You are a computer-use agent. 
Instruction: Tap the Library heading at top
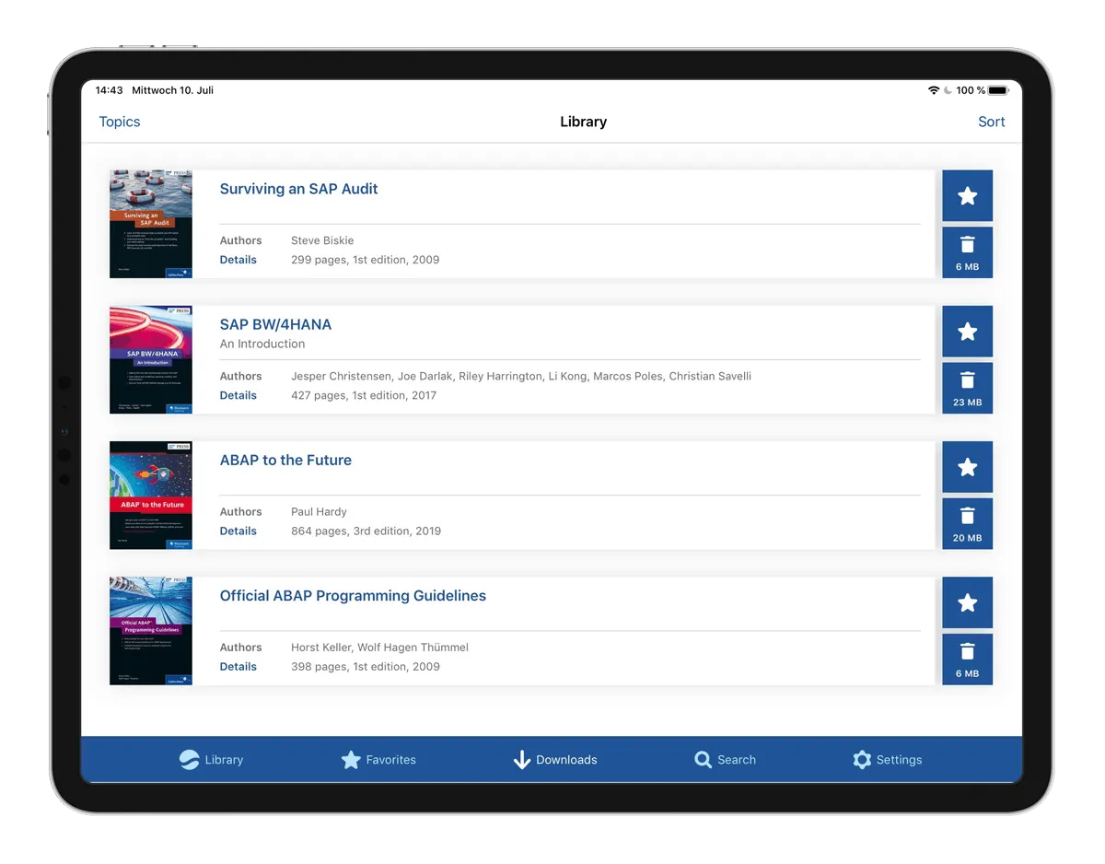(583, 122)
